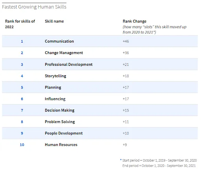Click the 'Decision Making' skill name

click(x=60, y=110)
